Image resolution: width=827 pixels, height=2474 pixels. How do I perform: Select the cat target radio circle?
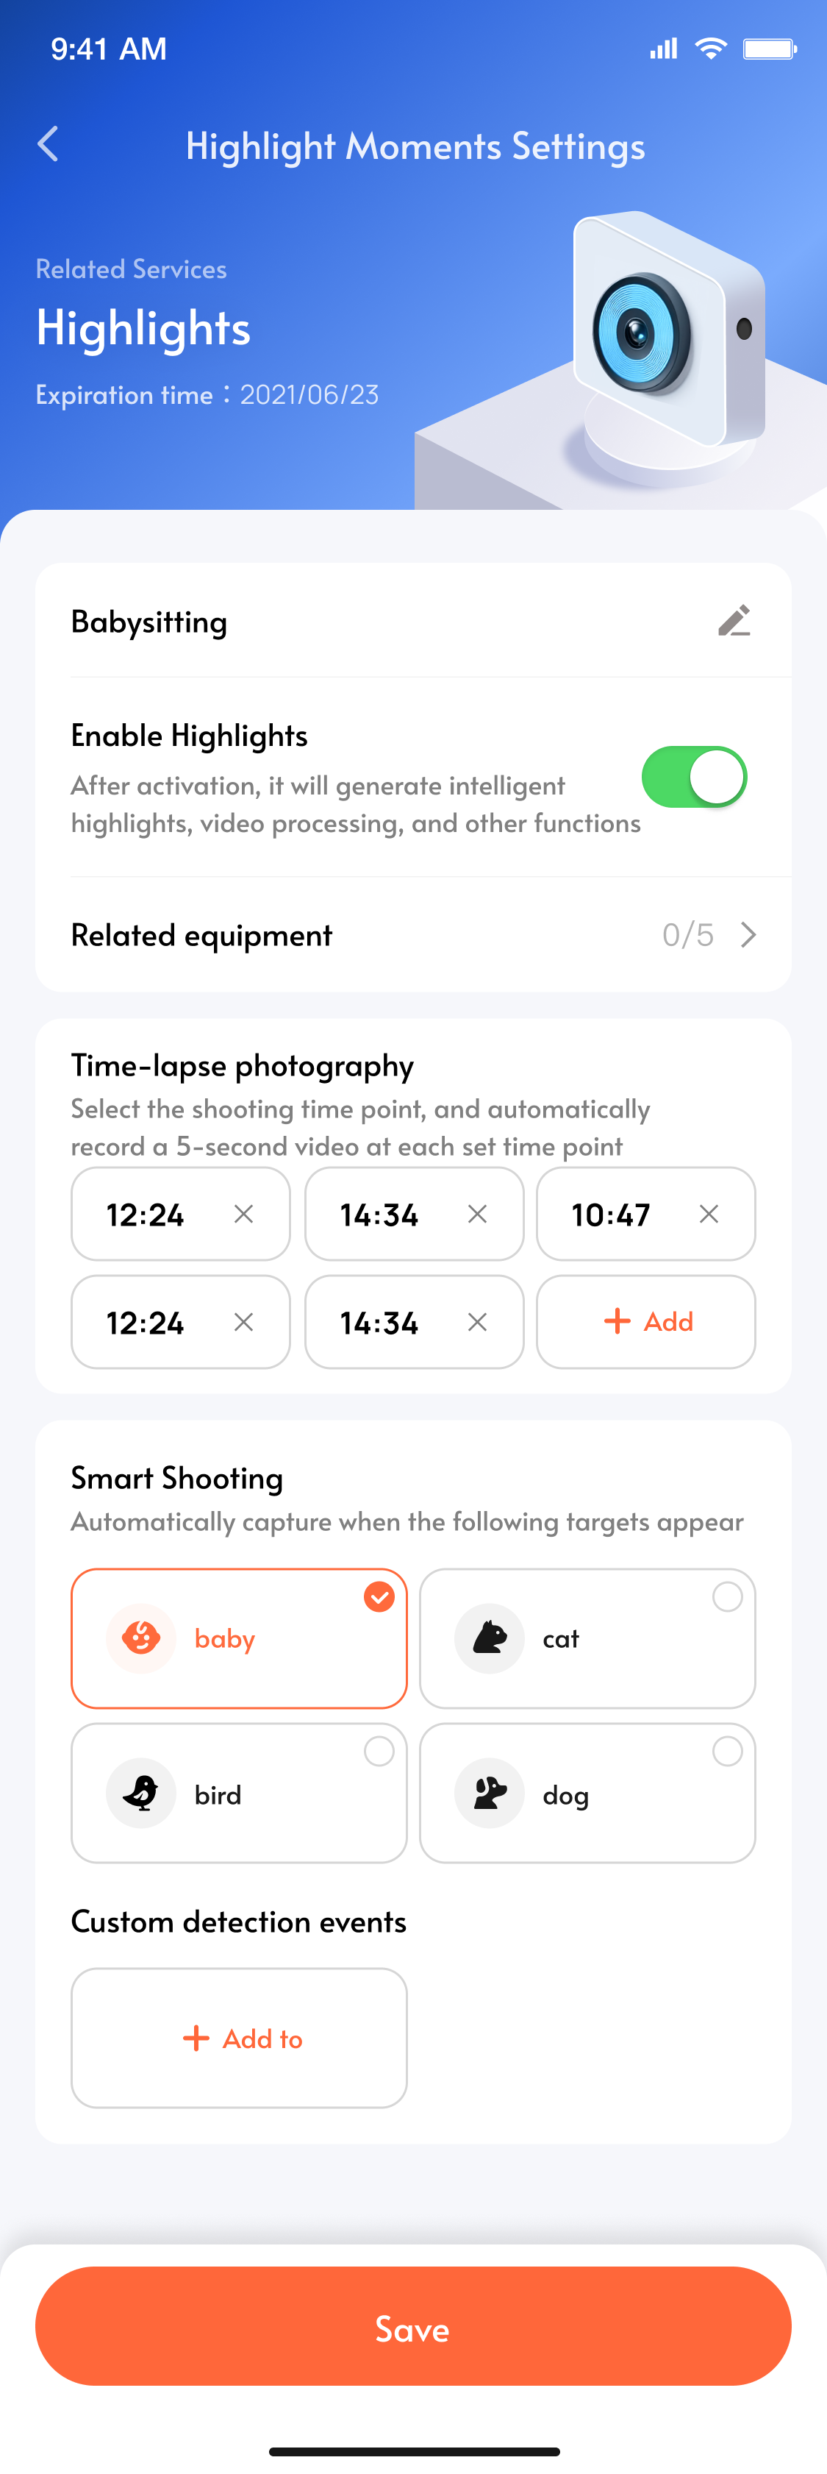tap(727, 1597)
